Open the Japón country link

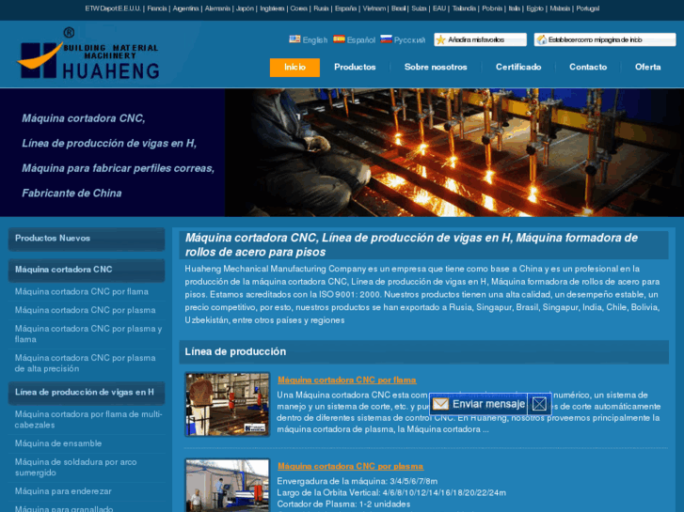coord(245,8)
